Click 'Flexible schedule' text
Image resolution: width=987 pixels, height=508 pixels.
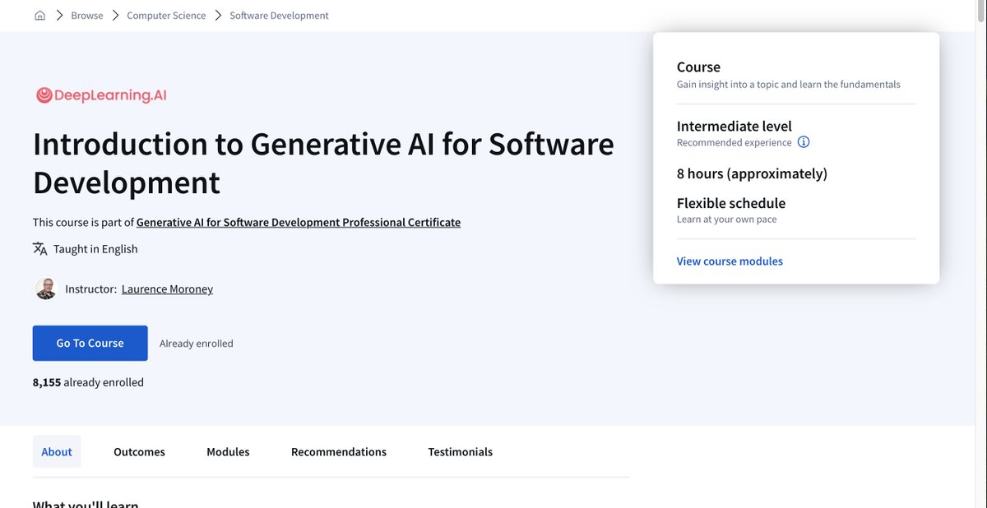(x=731, y=203)
